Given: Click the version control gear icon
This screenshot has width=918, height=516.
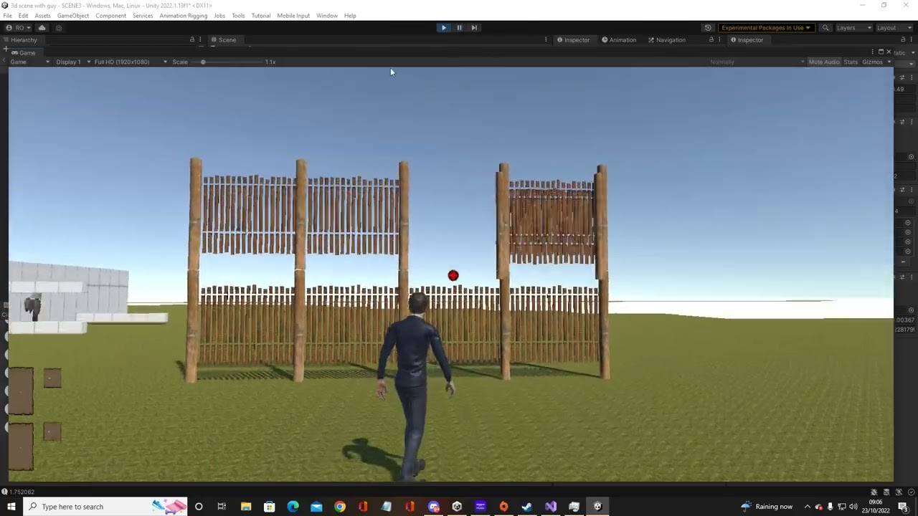Looking at the screenshot, I should click(x=59, y=28).
